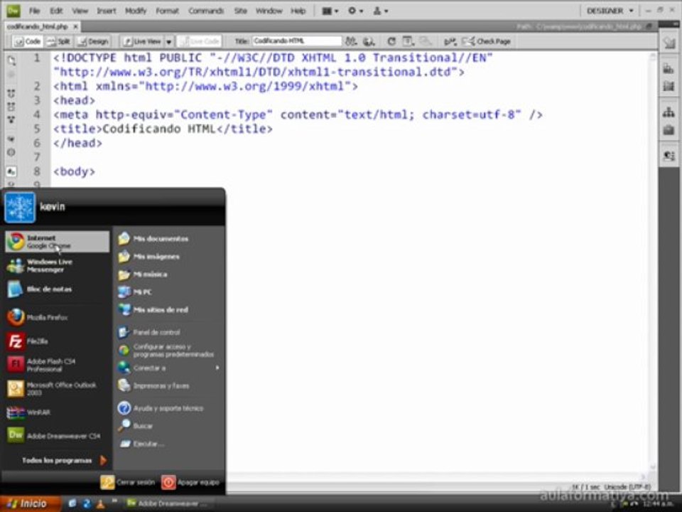Click the File Management icon in toolbar
Viewport: 682px width, 512px height.
tap(350, 41)
